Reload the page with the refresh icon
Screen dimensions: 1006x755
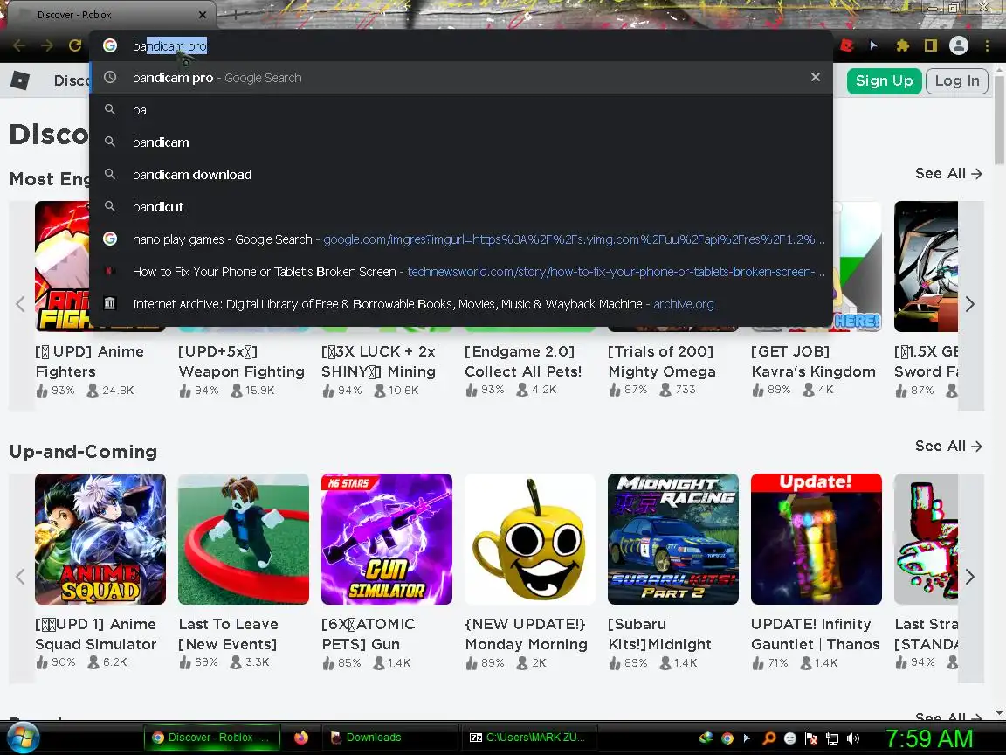click(x=75, y=45)
